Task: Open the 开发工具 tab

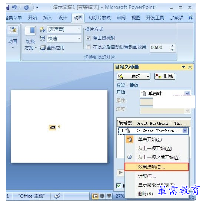Action: click(155, 17)
